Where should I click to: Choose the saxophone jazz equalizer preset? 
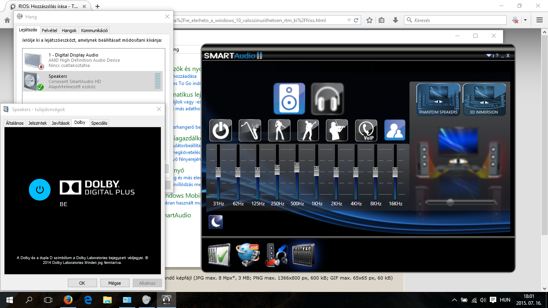tap(250, 130)
